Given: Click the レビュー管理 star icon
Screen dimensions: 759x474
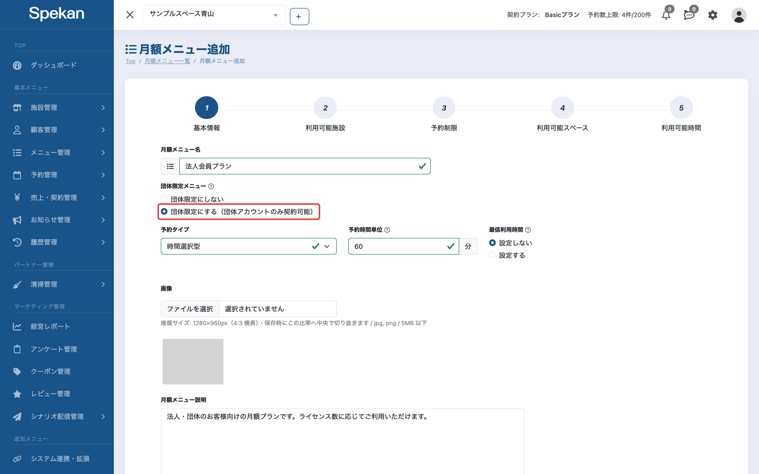Looking at the screenshot, I should (x=17, y=394).
